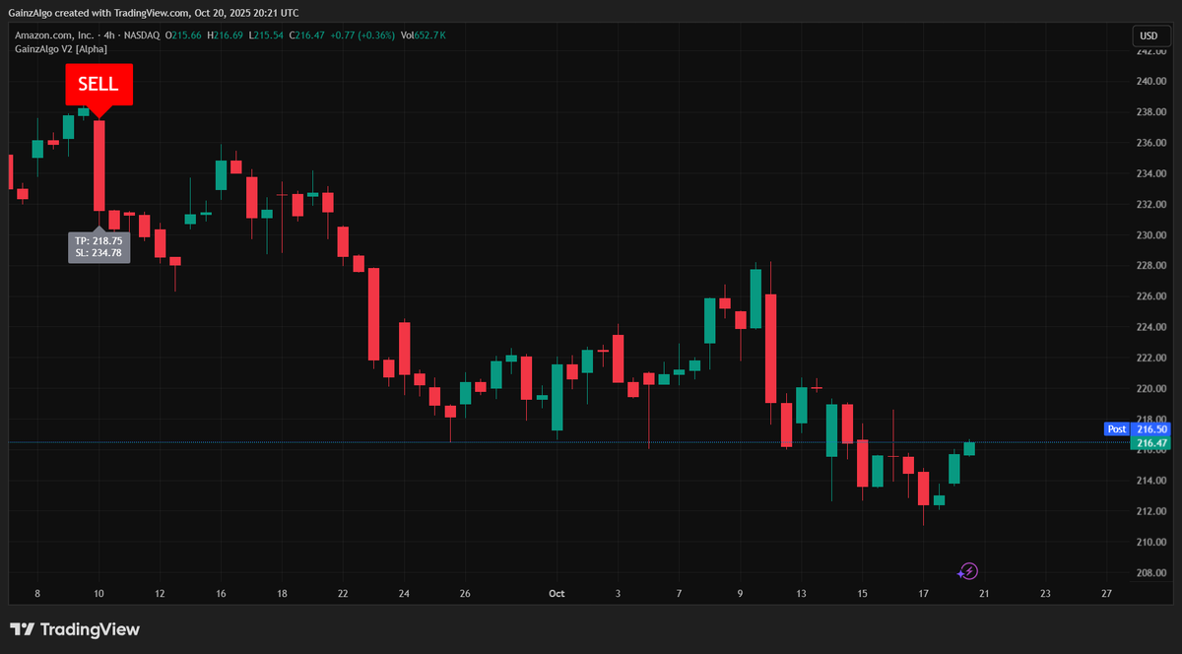The width and height of the screenshot is (1182, 654).
Task: Click the 222.00 price axis label
Action: [x=1151, y=359]
